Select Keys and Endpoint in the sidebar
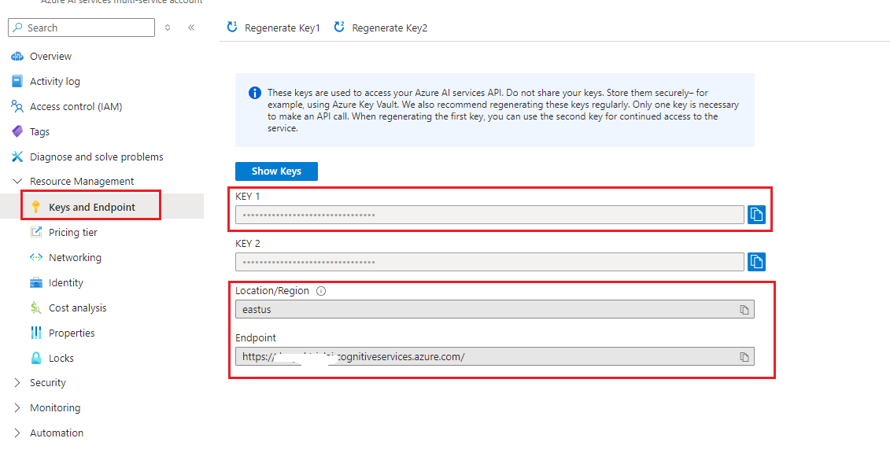Image resolution: width=890 pixels, height=453 pixels. (x=92, y=207)
